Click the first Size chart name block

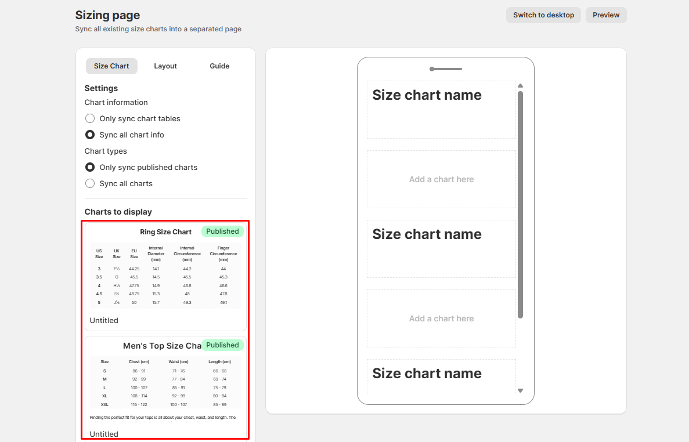point(441,110)
